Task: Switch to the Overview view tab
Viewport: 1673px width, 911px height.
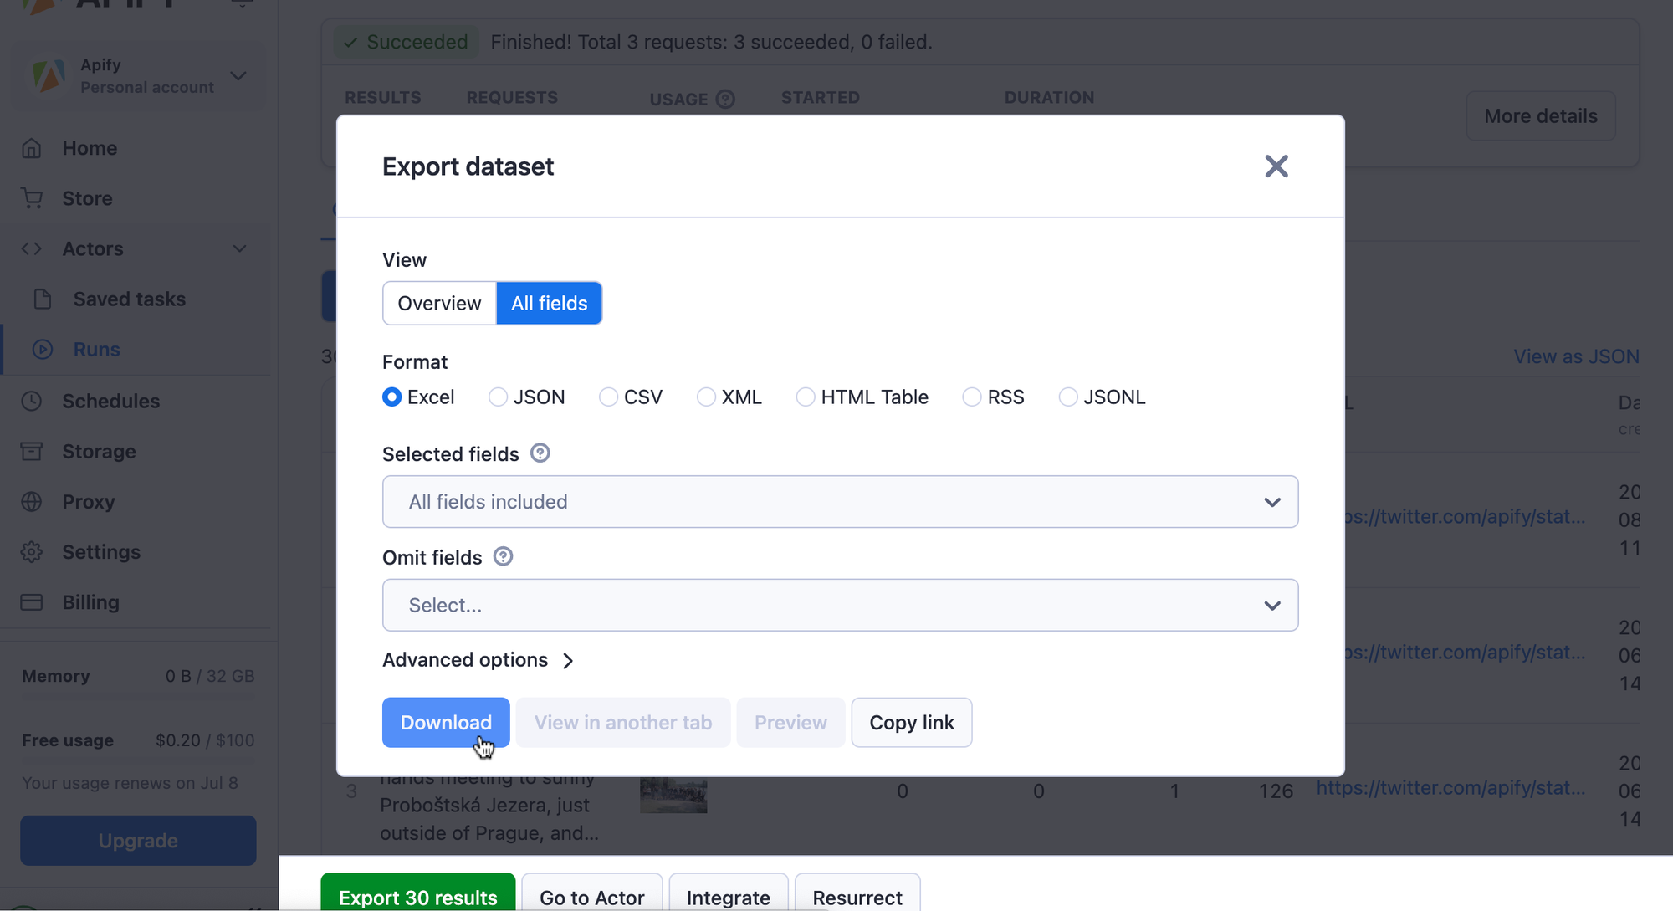Action: (439, 303)
